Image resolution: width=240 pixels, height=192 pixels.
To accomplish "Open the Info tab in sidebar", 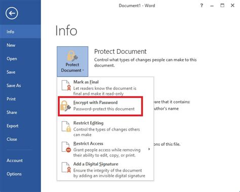I will point(20,31).
